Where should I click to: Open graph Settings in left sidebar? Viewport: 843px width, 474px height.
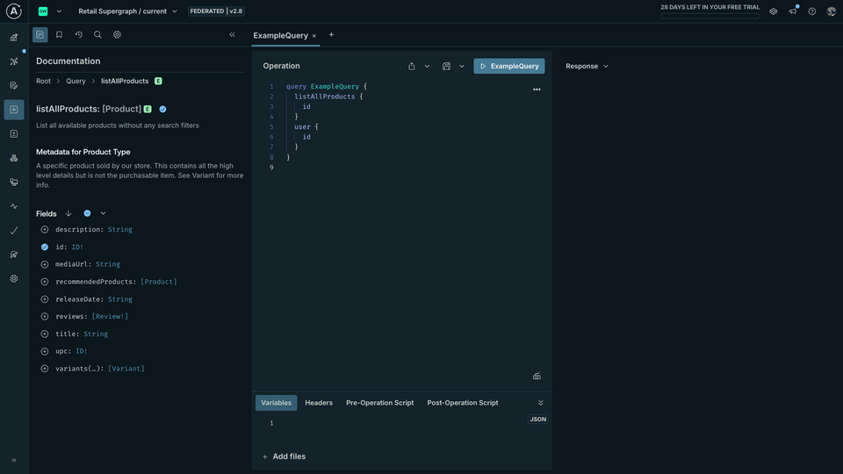click(14, 279)
